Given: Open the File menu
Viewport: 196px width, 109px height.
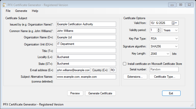Looking at the screenshot, I should [8, 11].
